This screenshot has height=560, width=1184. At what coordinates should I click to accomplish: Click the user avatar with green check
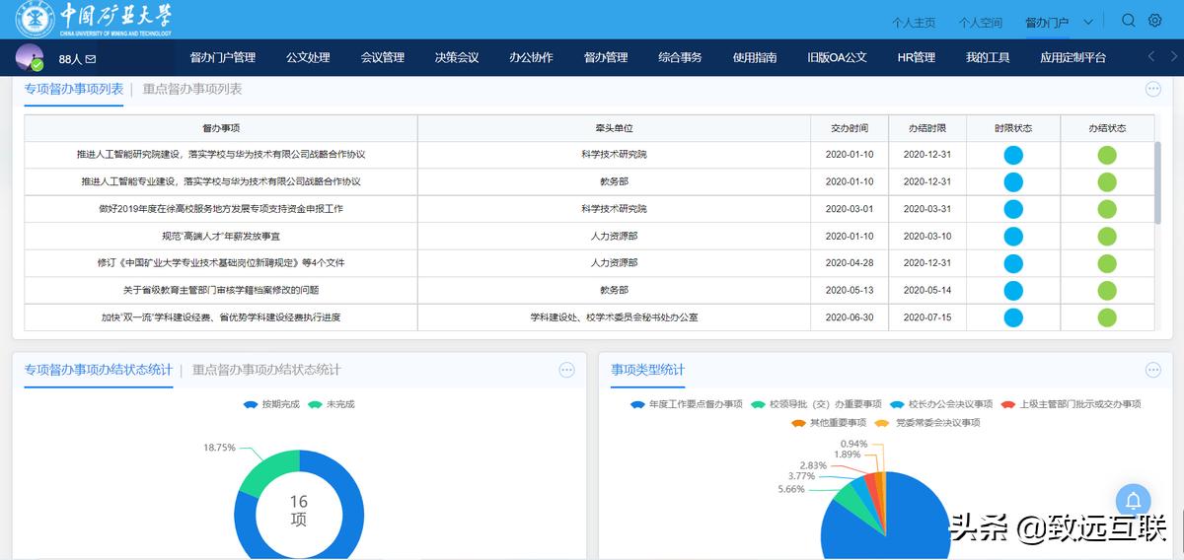(30, 57)
